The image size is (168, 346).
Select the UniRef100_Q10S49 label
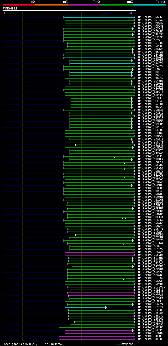(x=151, y=191)
